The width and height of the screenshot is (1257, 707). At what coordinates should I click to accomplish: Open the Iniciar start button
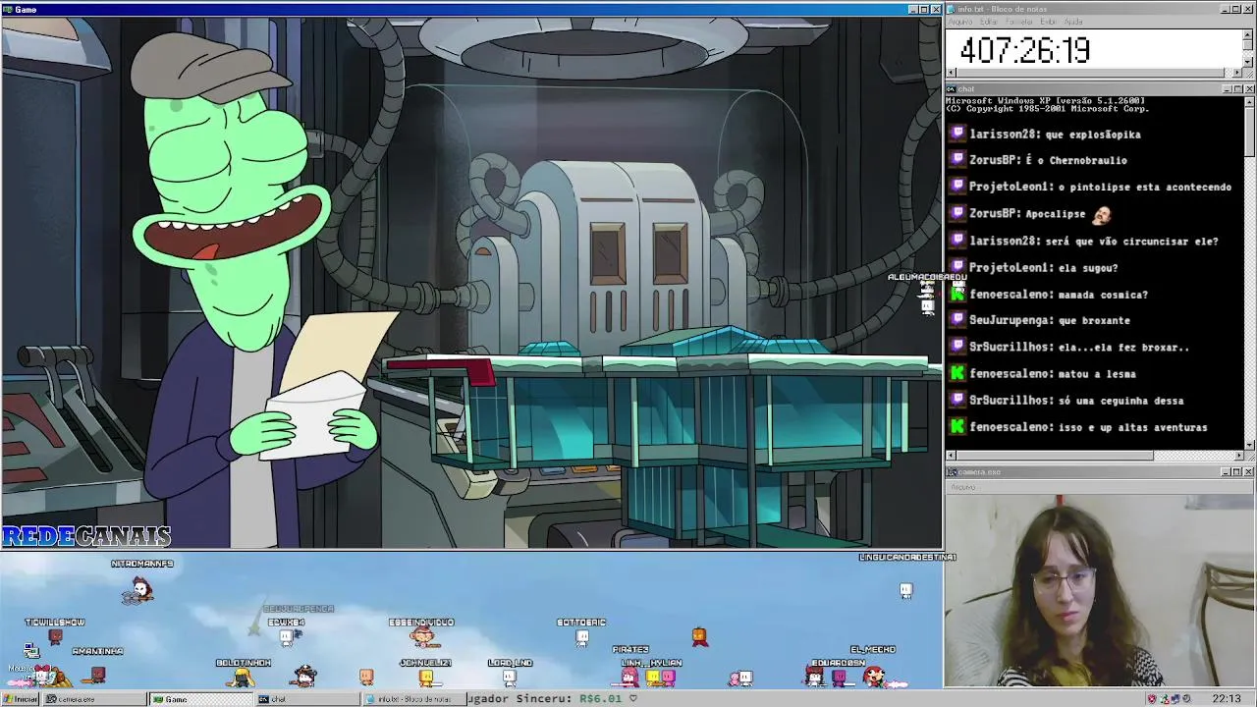coord(20,699)
